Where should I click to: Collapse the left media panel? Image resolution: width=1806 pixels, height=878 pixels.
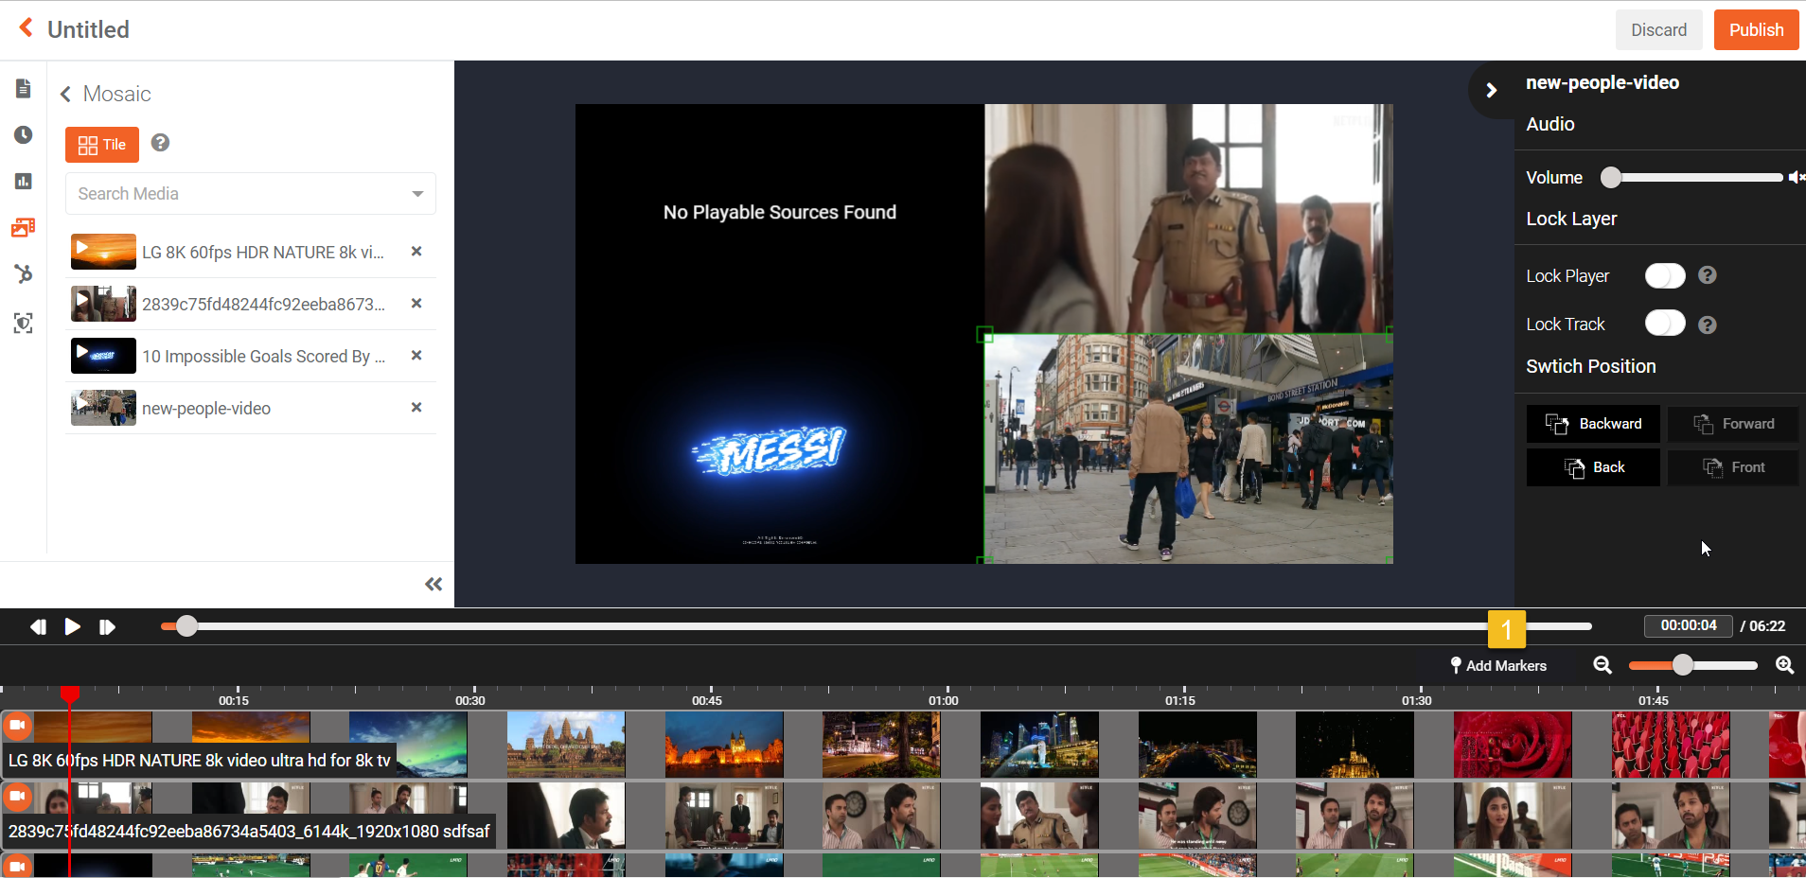point(434,584)
